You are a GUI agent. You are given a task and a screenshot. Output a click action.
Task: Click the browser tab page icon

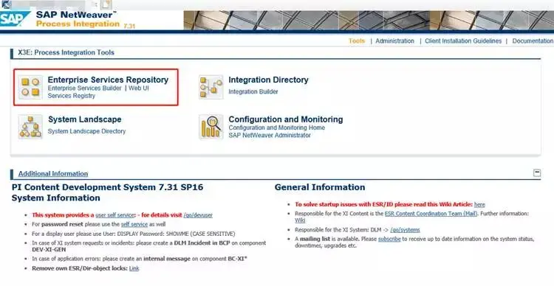[x=106, y=4]
